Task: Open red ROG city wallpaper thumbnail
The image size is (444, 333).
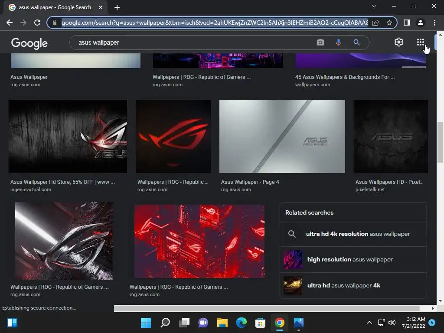Action: [x=199, y=241]
